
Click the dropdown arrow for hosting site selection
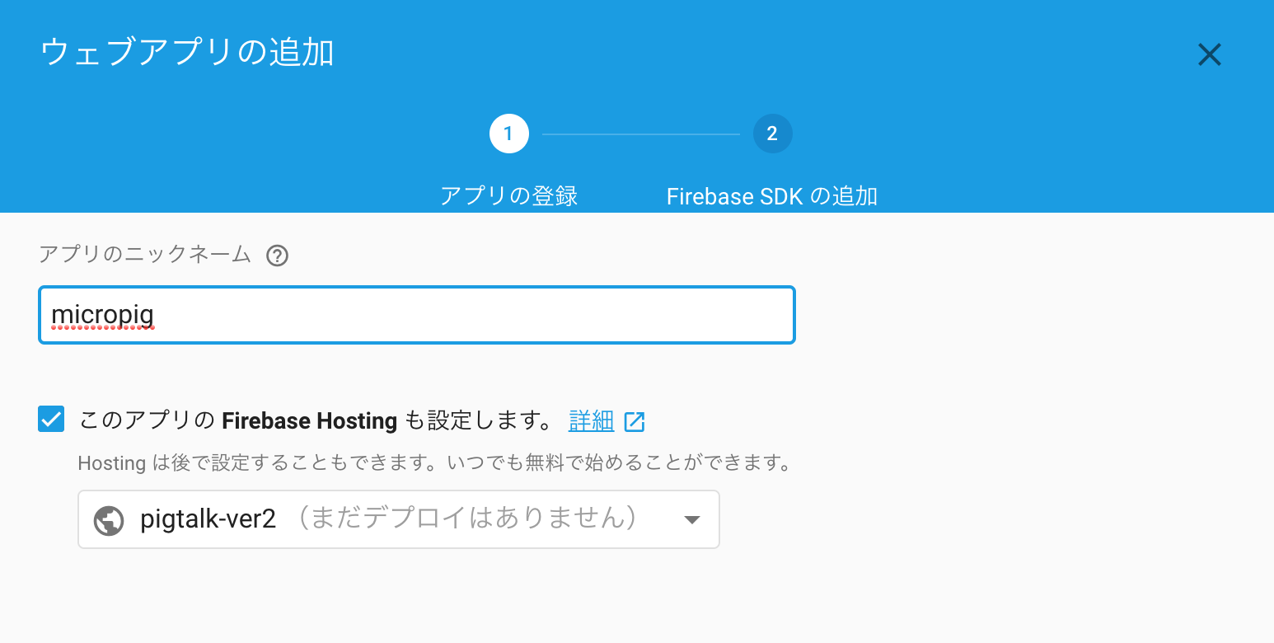pyautogui.click(x=691, y=519)
